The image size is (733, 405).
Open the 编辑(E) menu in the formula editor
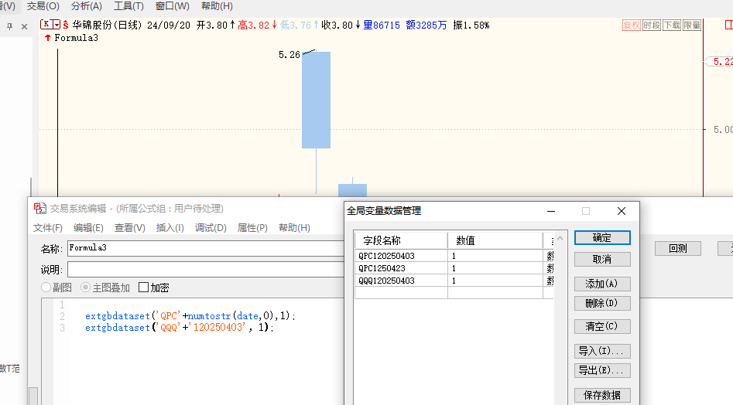pyautogui.click(x=88, y=228)
